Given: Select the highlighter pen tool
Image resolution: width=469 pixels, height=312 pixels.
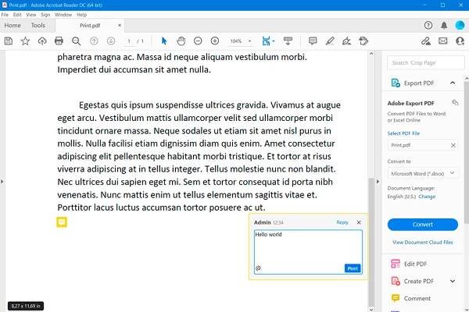Looking at the screenshot, I should [x=330, y=41].
